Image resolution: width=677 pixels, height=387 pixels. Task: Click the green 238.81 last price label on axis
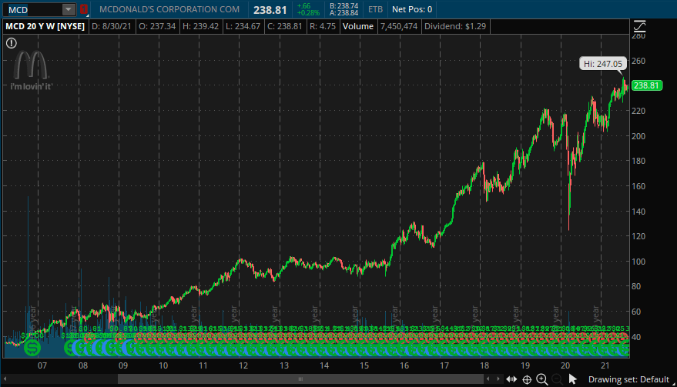pos(647,85)
